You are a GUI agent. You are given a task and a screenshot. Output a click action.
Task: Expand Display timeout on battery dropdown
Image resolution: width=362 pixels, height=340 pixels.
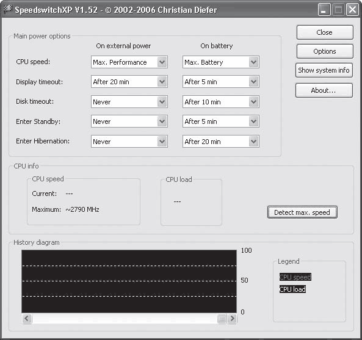[221, 81]
